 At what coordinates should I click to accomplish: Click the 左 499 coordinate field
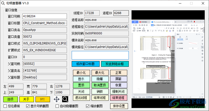pos(16,86)
